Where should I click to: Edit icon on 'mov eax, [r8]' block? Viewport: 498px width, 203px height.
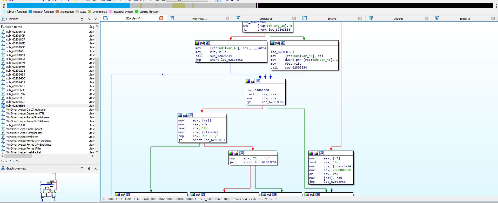pyautogui.click(x=316, y=153)
